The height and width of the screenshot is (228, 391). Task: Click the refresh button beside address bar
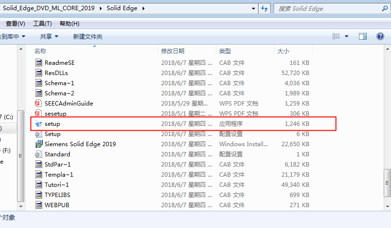tap(264, 8)
